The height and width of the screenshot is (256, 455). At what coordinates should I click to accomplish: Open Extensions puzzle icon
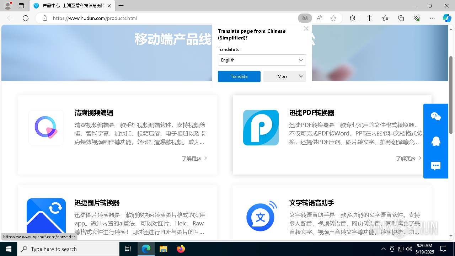pos(352,18)
